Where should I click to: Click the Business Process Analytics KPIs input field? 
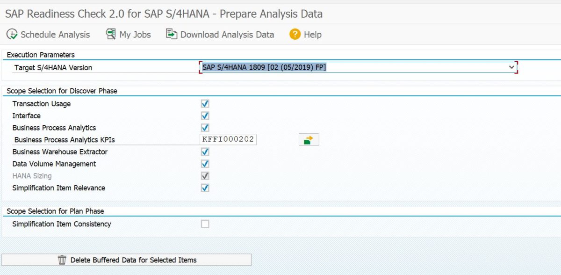(228, 139)
